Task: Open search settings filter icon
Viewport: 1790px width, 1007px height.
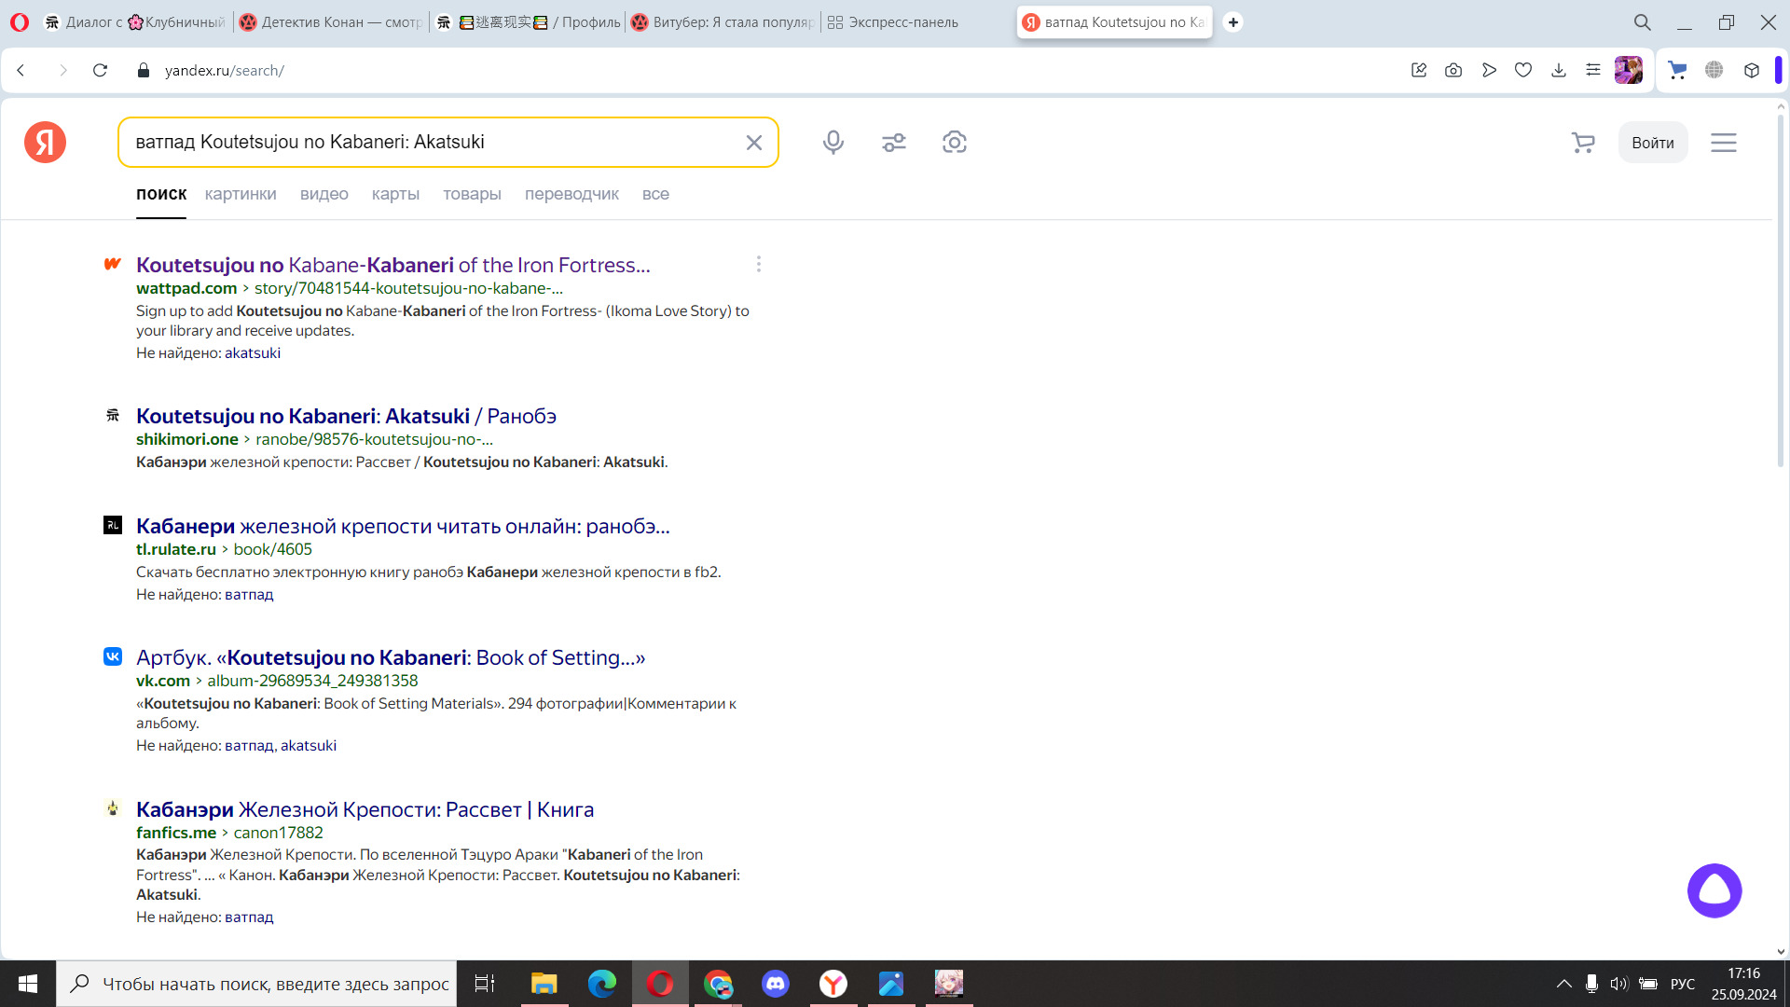Action: tap(893, 142)
